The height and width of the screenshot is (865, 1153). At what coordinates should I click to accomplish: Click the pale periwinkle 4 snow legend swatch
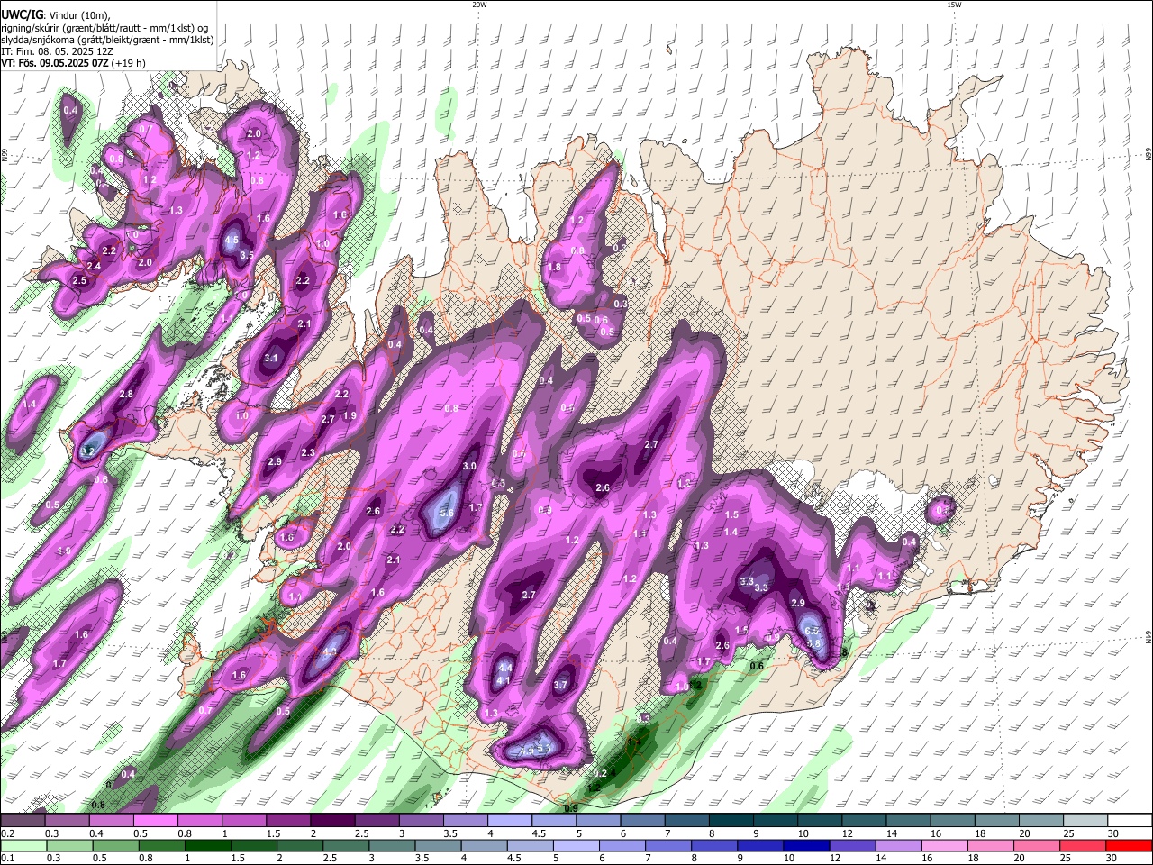509,820
